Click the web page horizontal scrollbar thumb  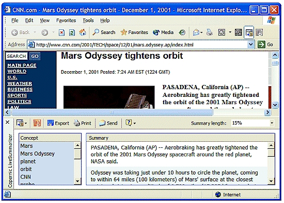pyautogui.click(x=112, y=112)
